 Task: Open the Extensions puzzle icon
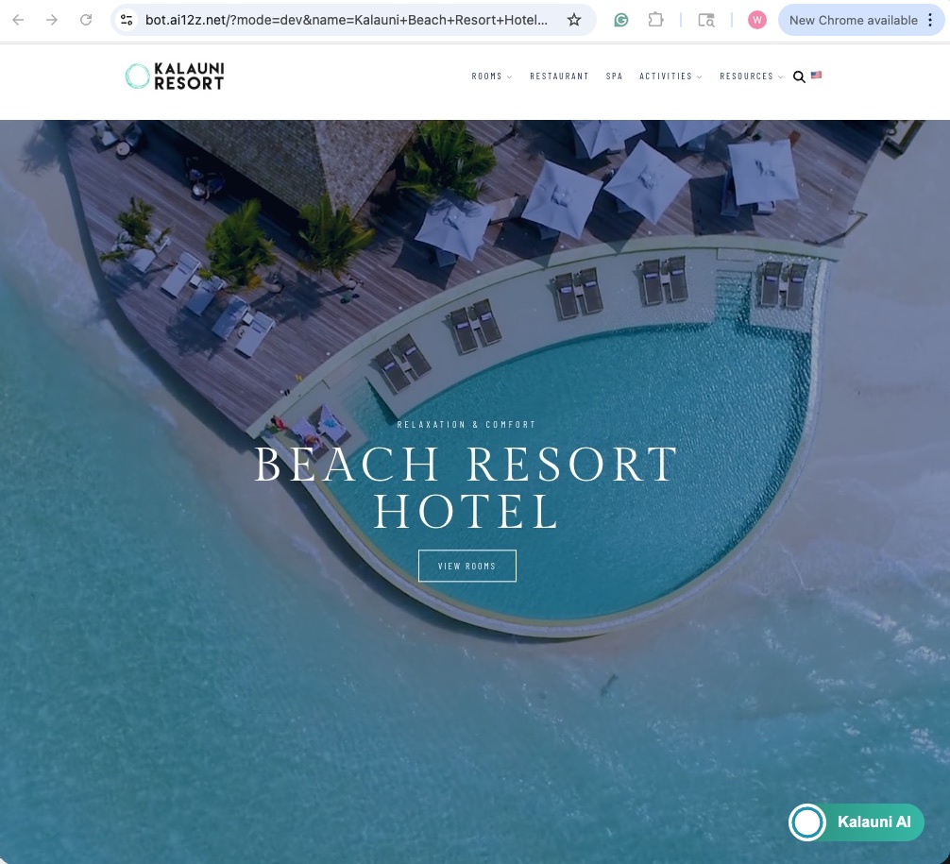coord(655,20)
